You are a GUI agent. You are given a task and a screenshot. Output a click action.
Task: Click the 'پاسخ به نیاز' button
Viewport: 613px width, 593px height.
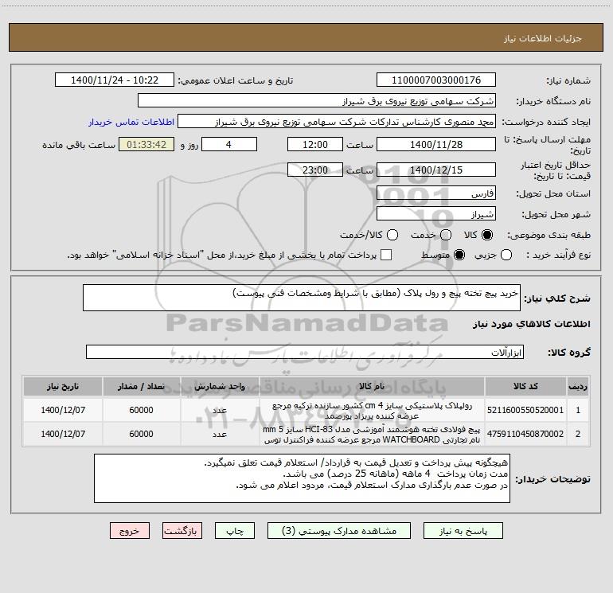tap(463, 531)
